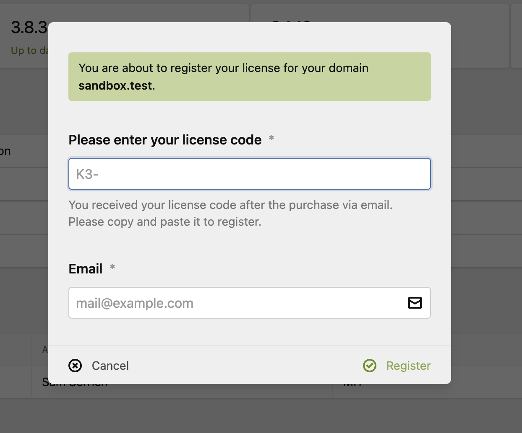This screenshot has height=433, width=522.
Task: Click the asterisk next to the Email label
Action: click(x=112, y=267)
